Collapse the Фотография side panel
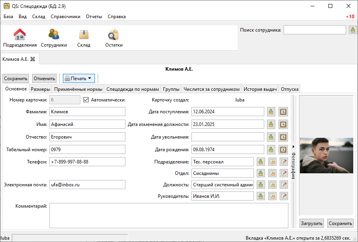The width and height of the screenshot is (358, 242). point(294,162)
